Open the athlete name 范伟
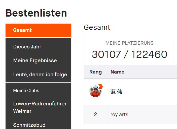Screen dimensions: 177x129 [116, 92]
